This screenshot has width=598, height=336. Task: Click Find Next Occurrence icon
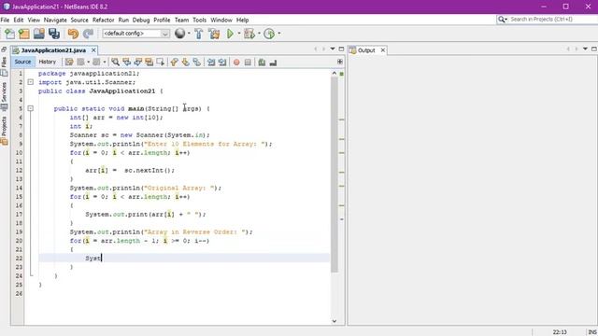pyautogui.click(x=138, y=63)
